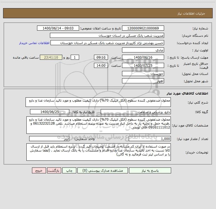Click شرح کلی نیاز text box
Viewport: 216px width, 209px height.
(x=98, y=102)
